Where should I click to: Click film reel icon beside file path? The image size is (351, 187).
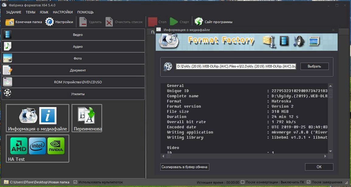(168, 66)
